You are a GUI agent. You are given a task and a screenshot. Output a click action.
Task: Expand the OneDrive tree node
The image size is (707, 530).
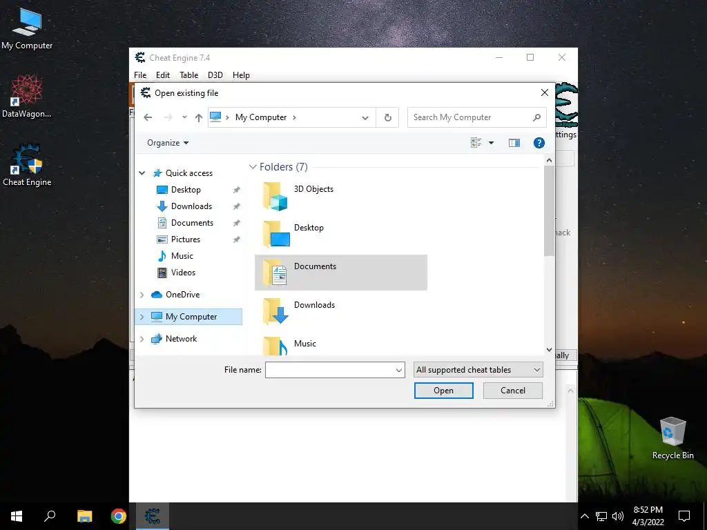[142, 295]
